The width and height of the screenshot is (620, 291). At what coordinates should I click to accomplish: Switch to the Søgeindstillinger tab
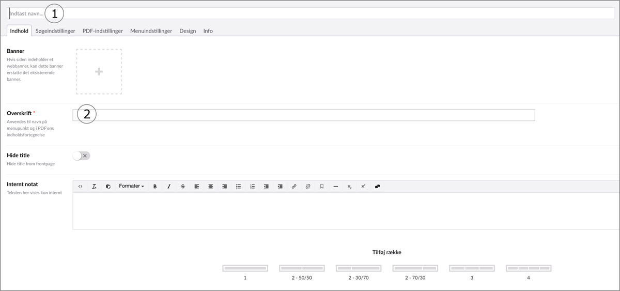[55, 31]
